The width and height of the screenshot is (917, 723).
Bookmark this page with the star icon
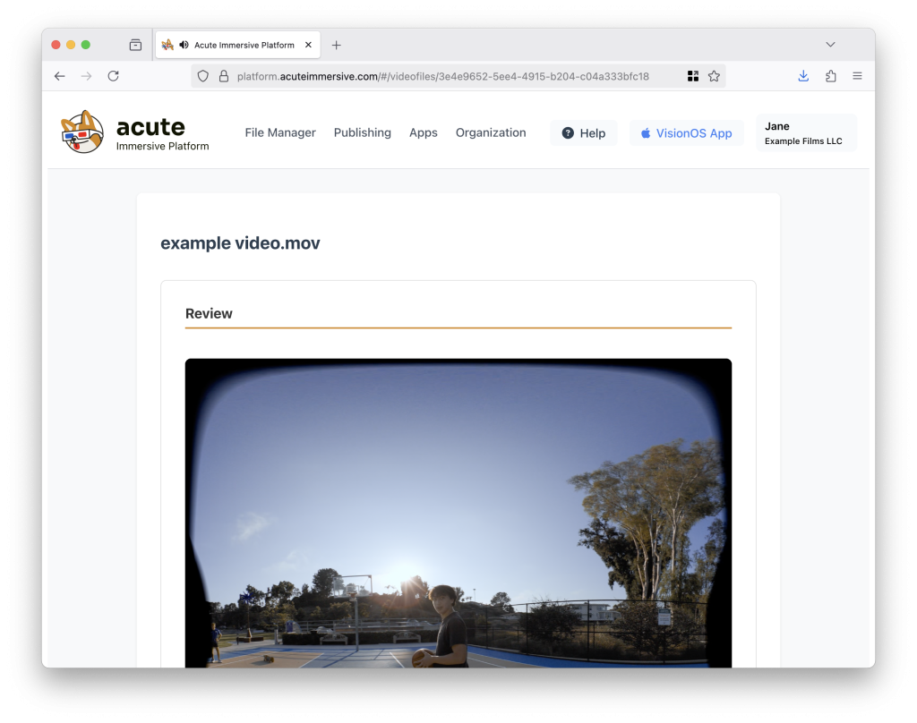pos(714,76)
